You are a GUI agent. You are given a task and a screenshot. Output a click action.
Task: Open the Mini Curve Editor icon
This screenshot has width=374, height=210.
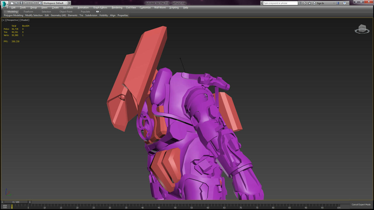tap(5, 206)
